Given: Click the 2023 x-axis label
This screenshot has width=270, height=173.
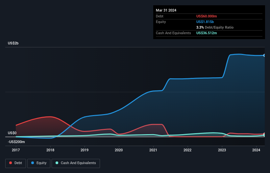Looking at the screenshot, I should (x=222, y=150).
